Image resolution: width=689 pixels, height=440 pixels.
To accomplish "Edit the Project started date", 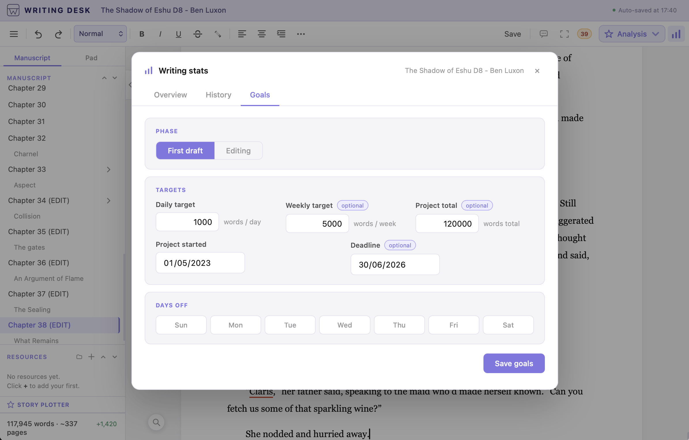I will click(x=200, y=263).
